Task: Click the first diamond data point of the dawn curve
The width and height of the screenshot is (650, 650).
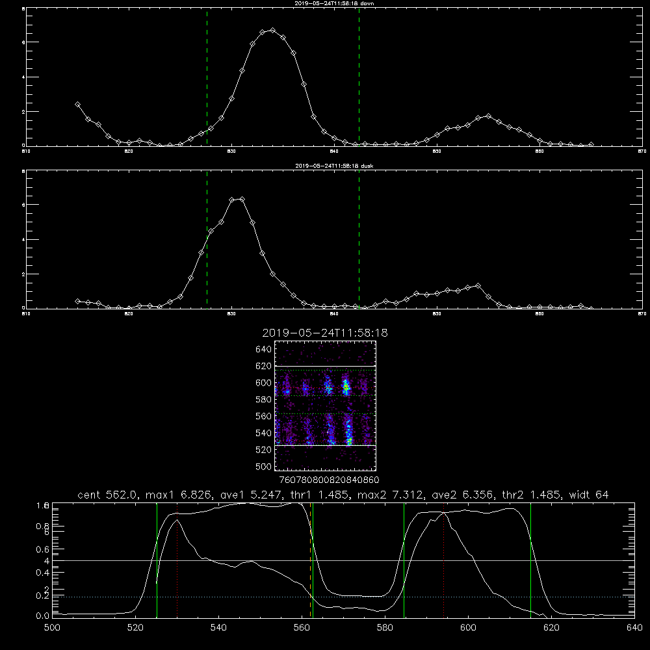Action: pos(77,105)
